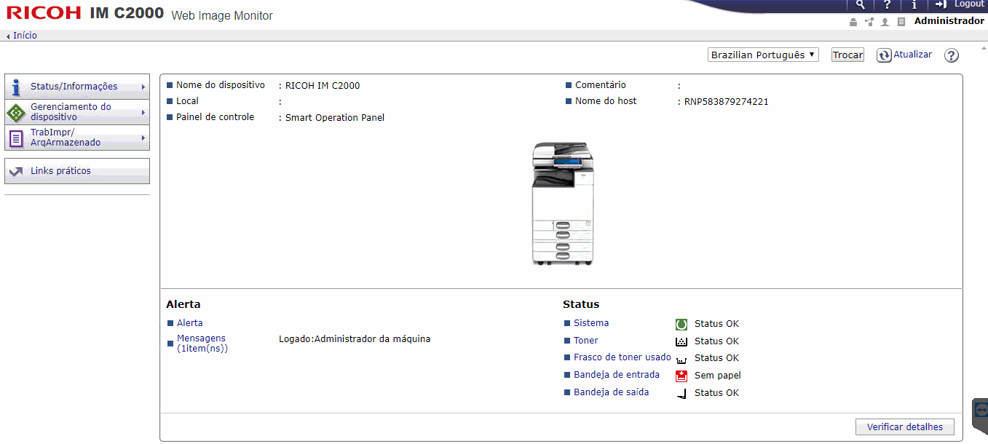Click the red Sem papel tray icon

pyautogui.click(x=681, y=376)
